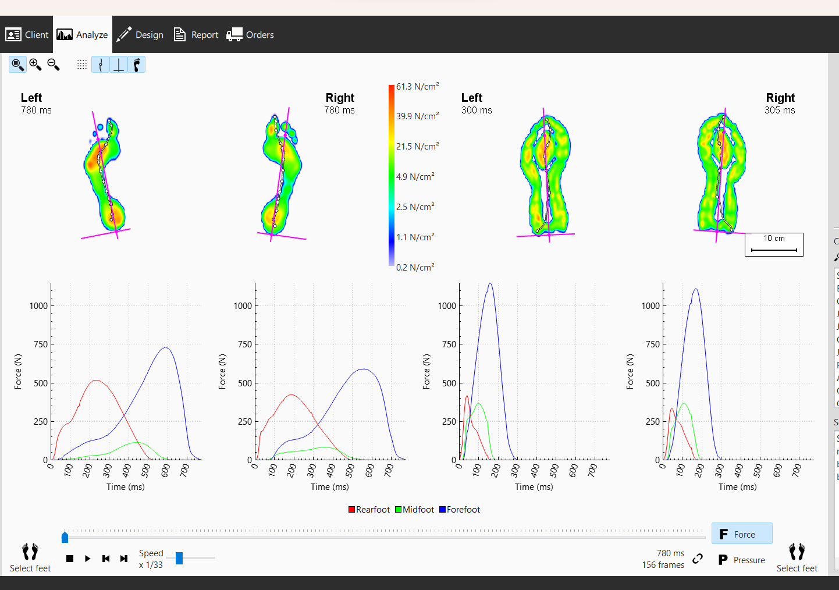The width and height of the screenshot is (839, 590).
Task: Toggle the footprint outline display
Action: tap(137, 65)
